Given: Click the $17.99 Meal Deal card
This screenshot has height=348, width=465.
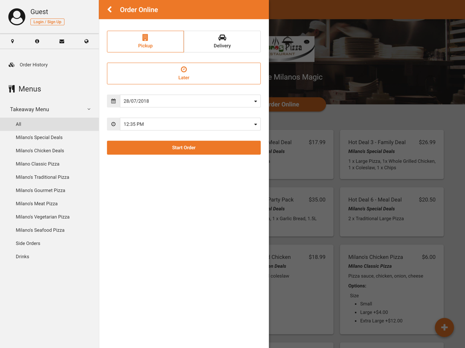Looking at the screenshot, I should [x=301, y=155].
